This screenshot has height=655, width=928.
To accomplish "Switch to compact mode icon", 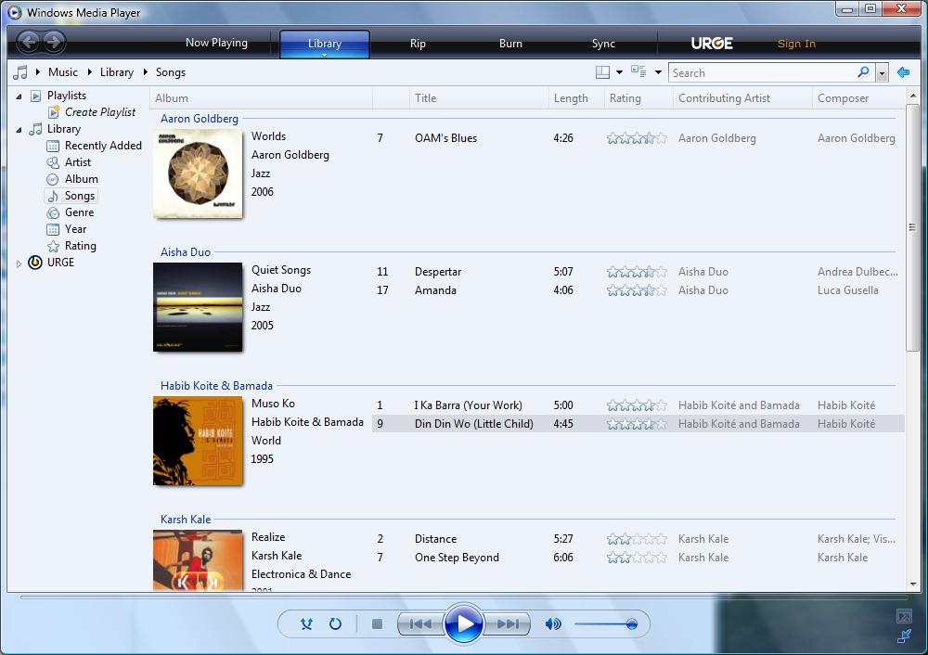I will click(904, 636).
